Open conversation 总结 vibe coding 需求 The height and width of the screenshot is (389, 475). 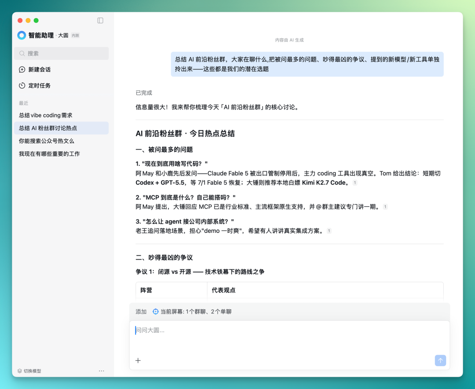[x=61, y=115]
